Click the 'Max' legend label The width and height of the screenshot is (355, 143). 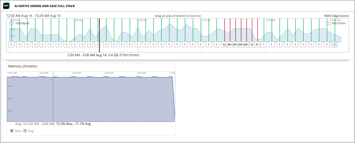point(18,131)
